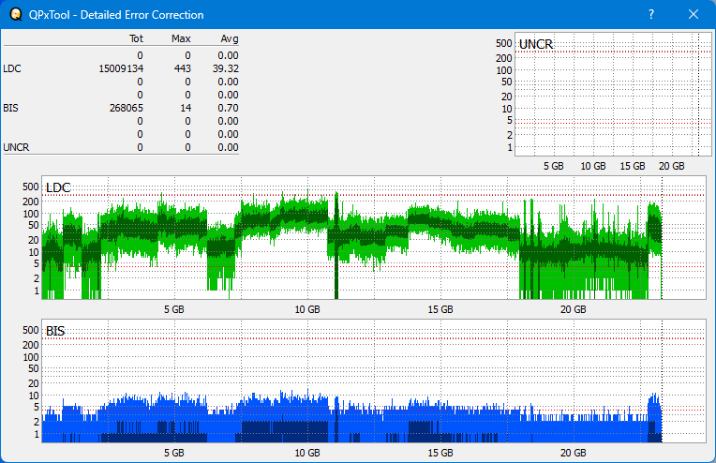Click the help question mark button
716x463 pixels.
pyautogui.click(x=651, y=15)
